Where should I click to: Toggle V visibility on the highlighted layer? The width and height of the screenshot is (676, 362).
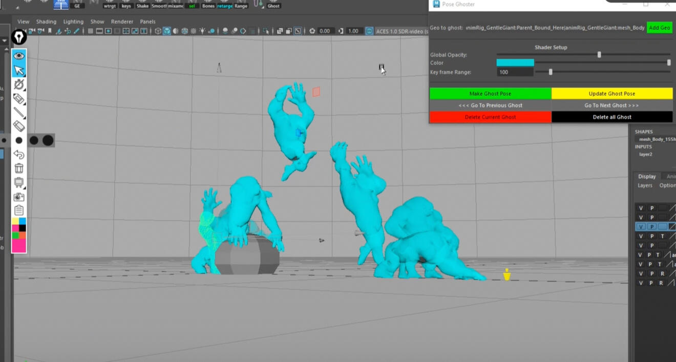[641, 226]
